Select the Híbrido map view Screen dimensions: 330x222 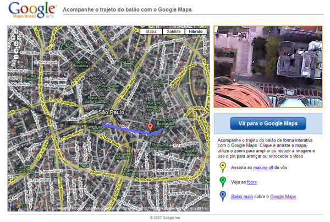point(196,31)
